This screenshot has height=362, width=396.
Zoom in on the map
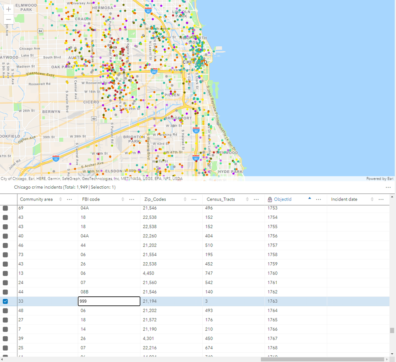8,9
